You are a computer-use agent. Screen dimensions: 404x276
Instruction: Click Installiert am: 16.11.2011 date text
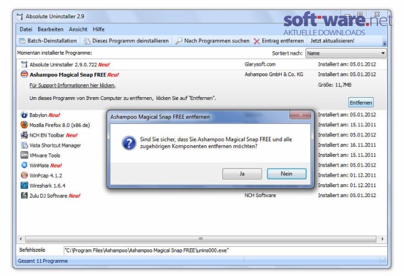pyautogui.click(x=347, y=145)
